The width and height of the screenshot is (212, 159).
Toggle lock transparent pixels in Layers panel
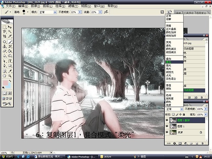[173, 114]
